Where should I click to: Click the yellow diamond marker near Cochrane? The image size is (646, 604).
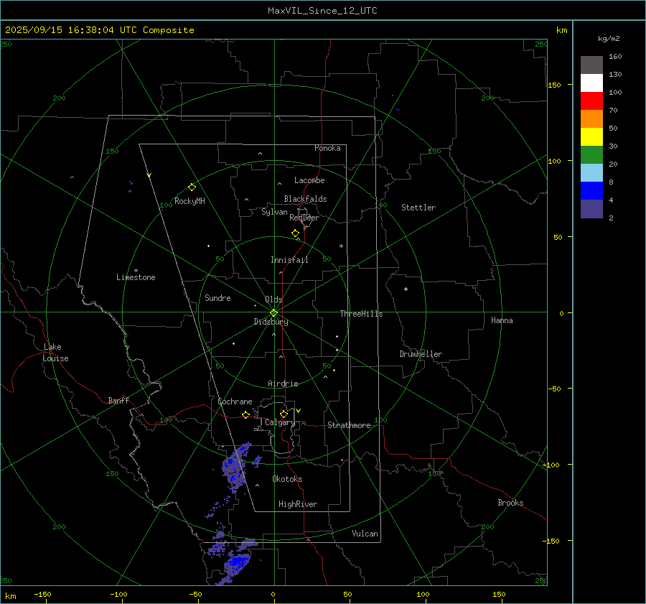tap(245, 415)
